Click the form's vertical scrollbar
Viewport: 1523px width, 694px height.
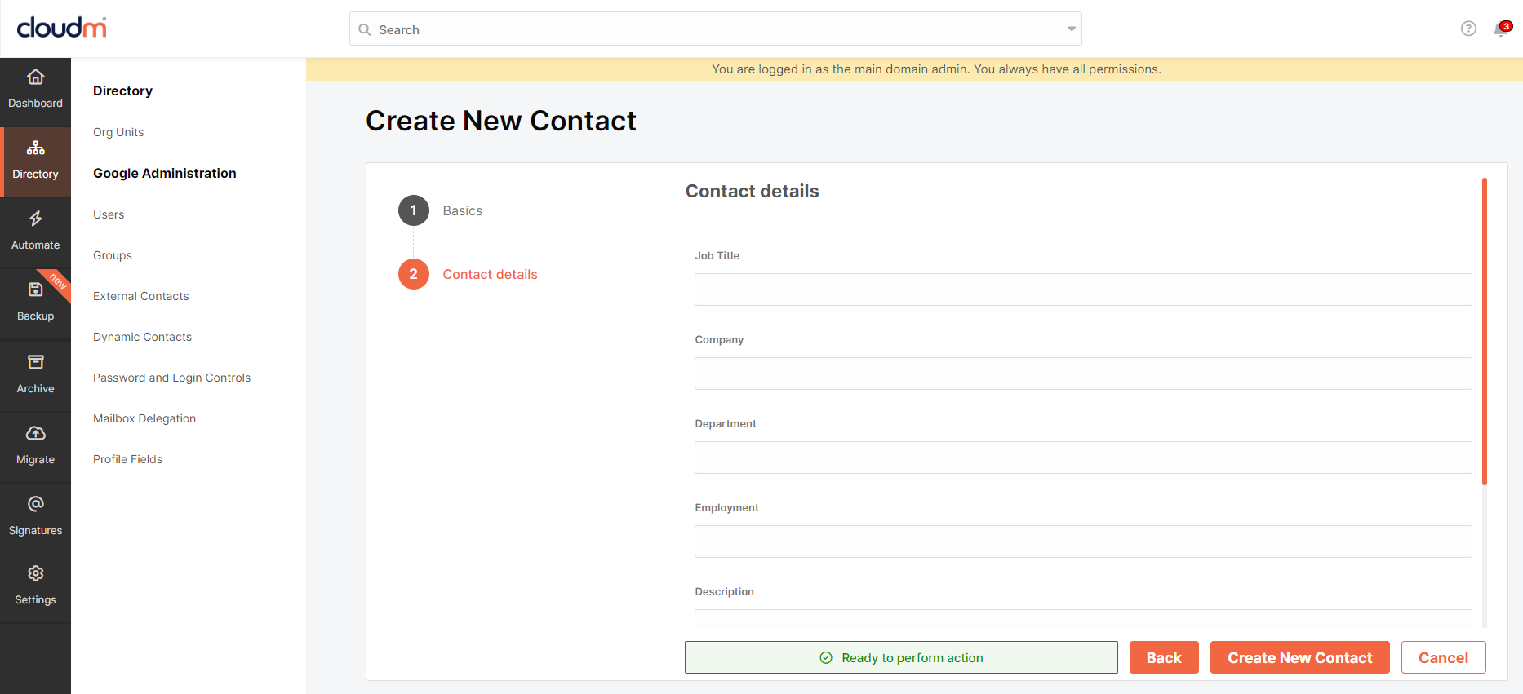pyautogui.click(x=1485, y=331)
